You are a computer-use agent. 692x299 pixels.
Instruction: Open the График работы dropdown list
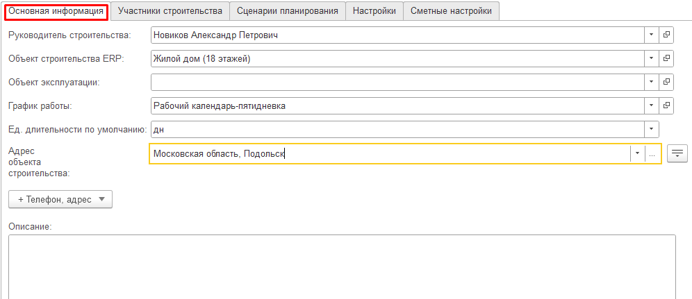coord(652,105)
